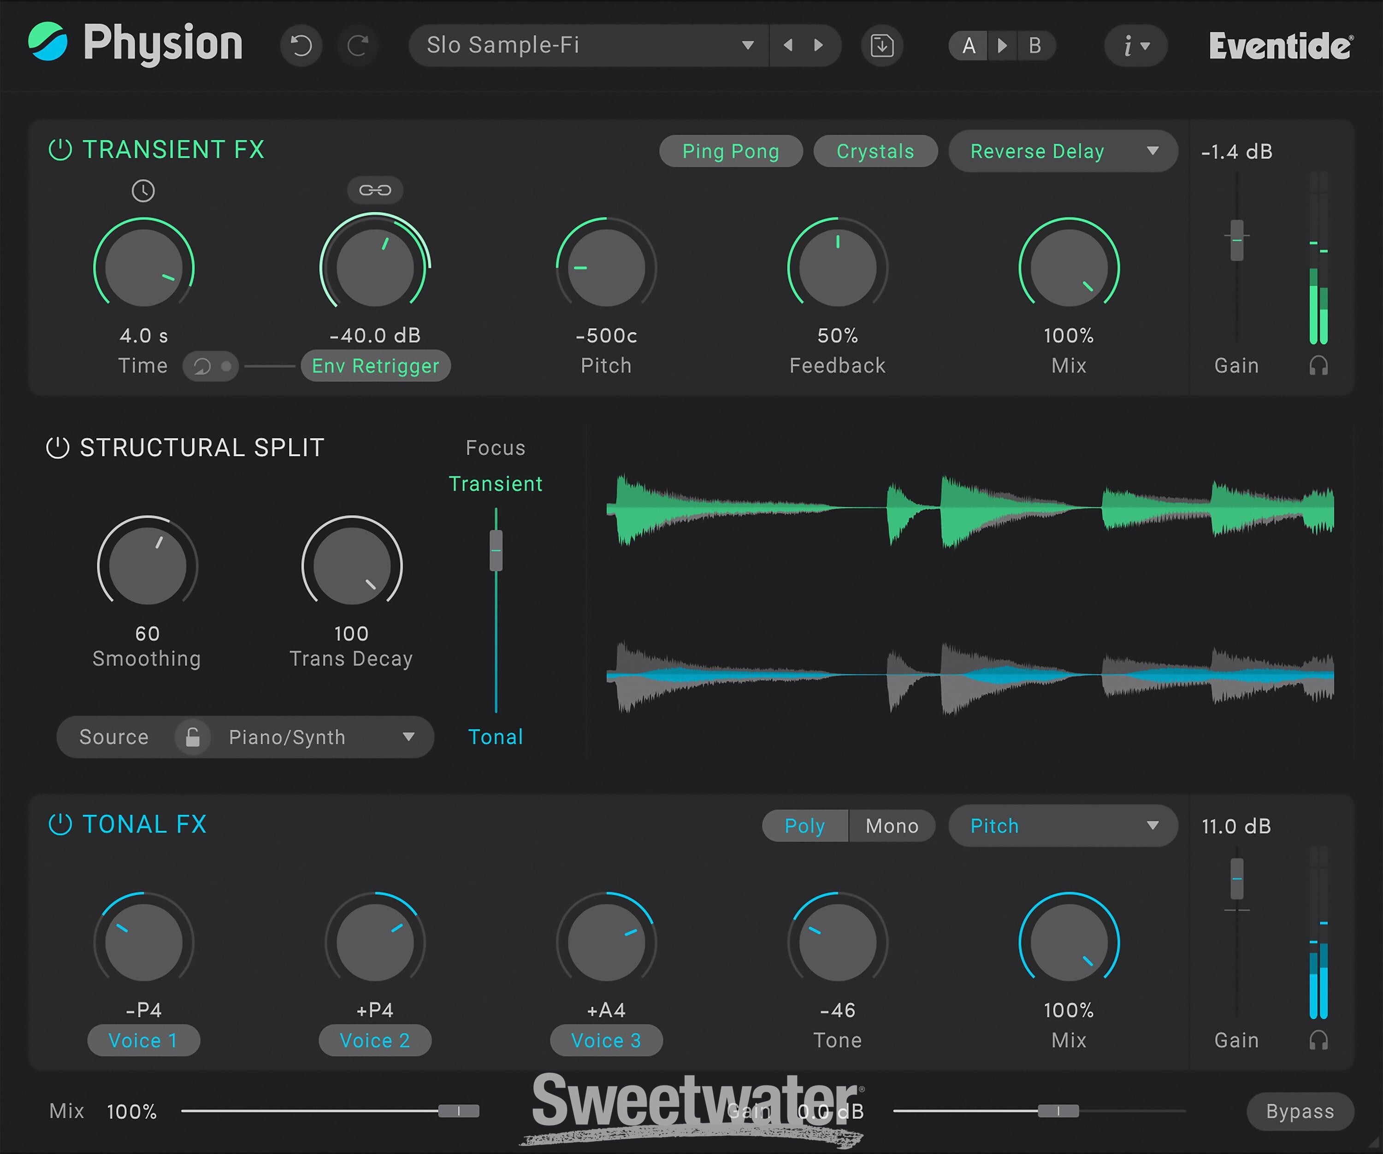Screen dimensions: 1383x1154
Task: Open the Pitch tonal effect dropdown
Action: [1063, 825]
